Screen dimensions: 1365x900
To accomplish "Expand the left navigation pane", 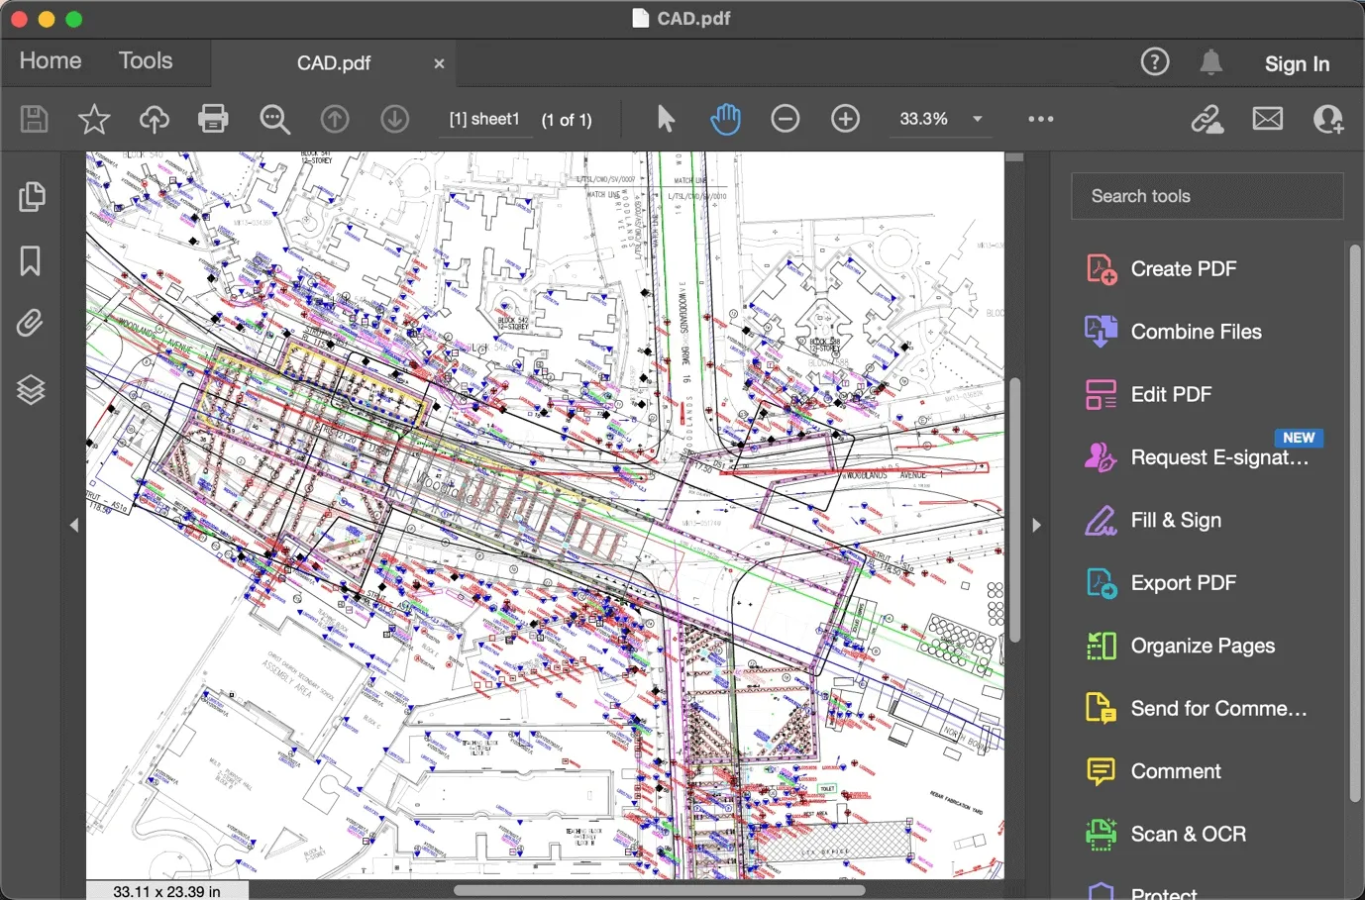I will tap(74, 525).
